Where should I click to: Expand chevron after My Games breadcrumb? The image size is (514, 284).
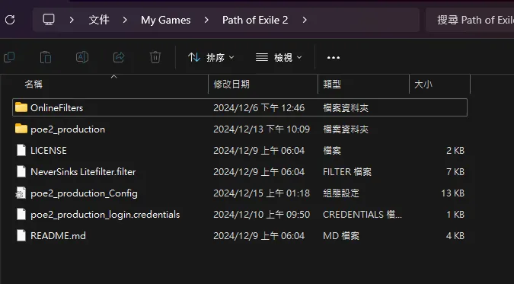pyautogui.click(x=206, y=20)
